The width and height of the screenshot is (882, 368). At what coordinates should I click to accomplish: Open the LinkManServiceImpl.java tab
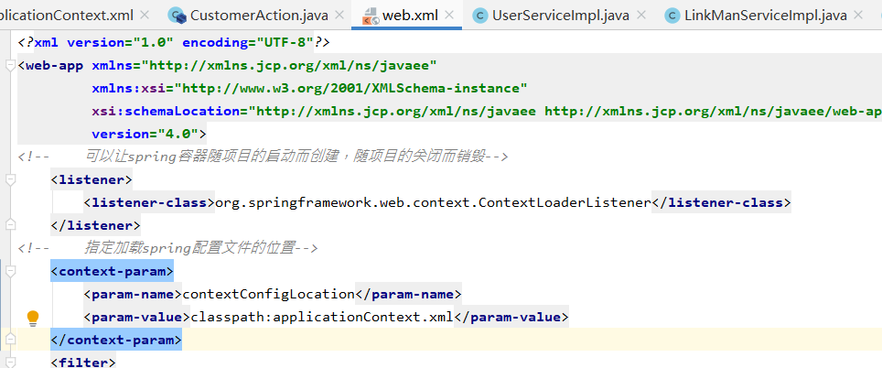coord(766,16)
